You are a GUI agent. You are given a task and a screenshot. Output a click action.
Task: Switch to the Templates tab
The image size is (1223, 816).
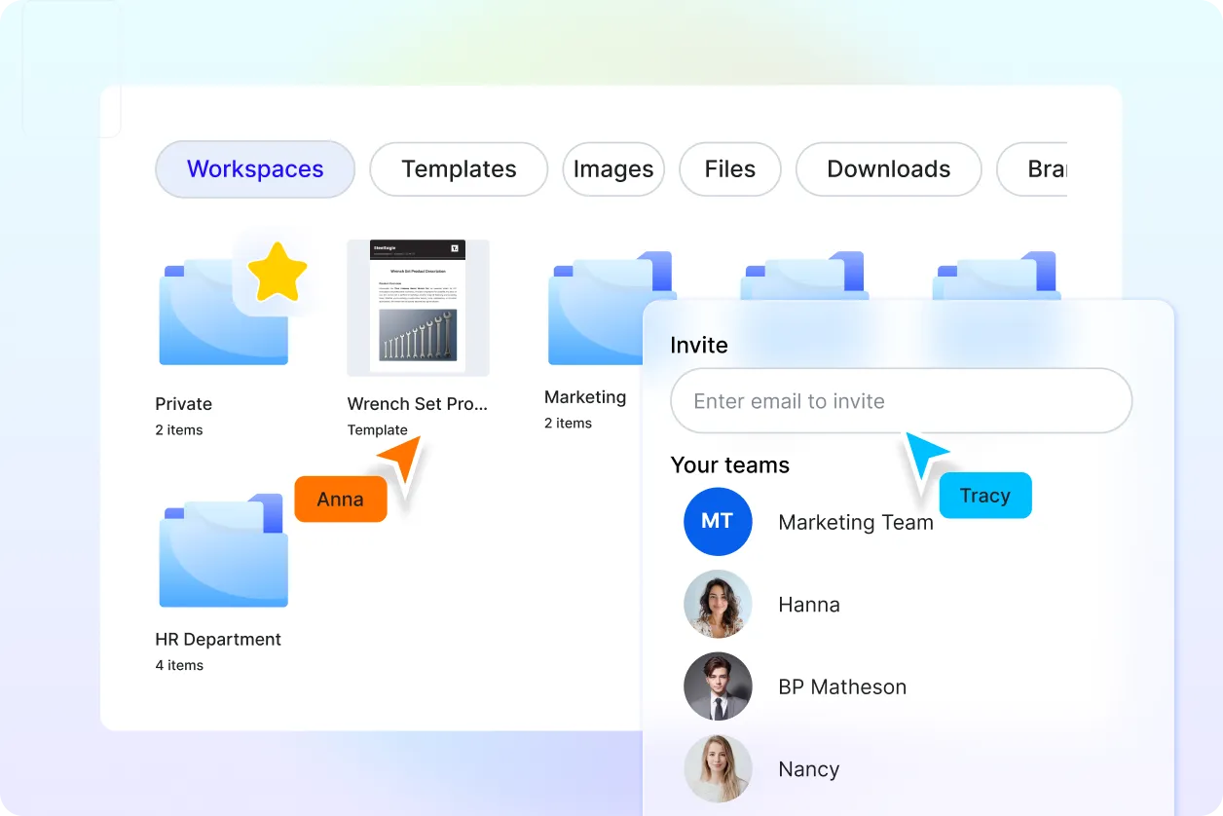(459, 169)
